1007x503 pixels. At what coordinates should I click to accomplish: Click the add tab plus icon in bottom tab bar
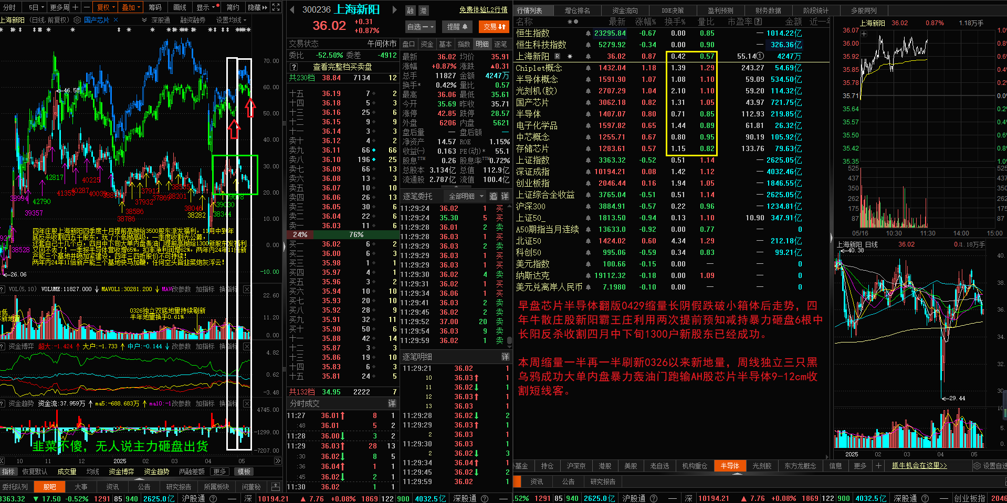coord(878,466)
